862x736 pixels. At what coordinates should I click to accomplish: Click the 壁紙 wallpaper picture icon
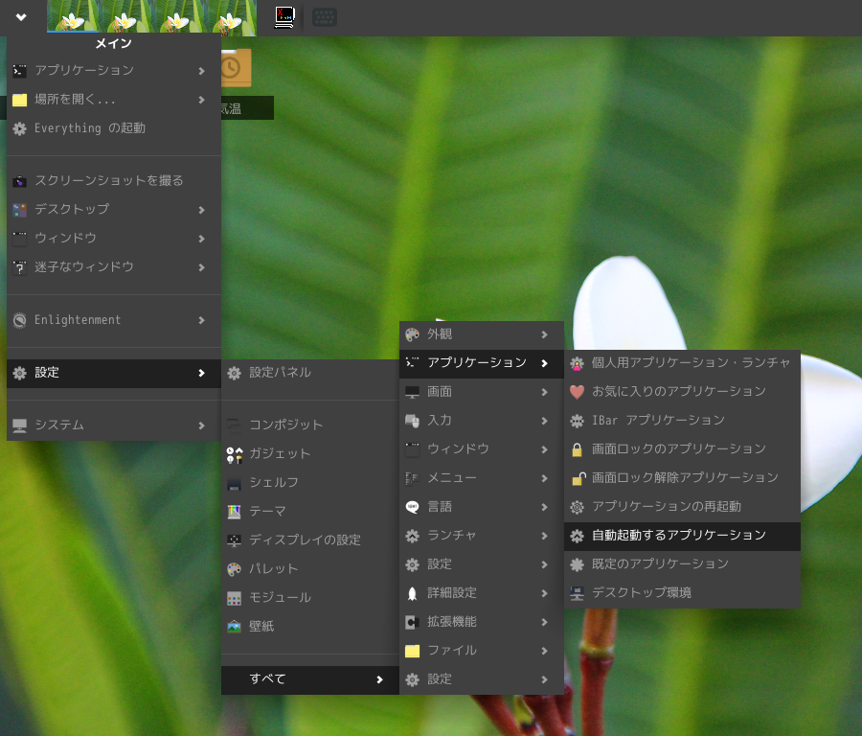[x=235, y=627]
